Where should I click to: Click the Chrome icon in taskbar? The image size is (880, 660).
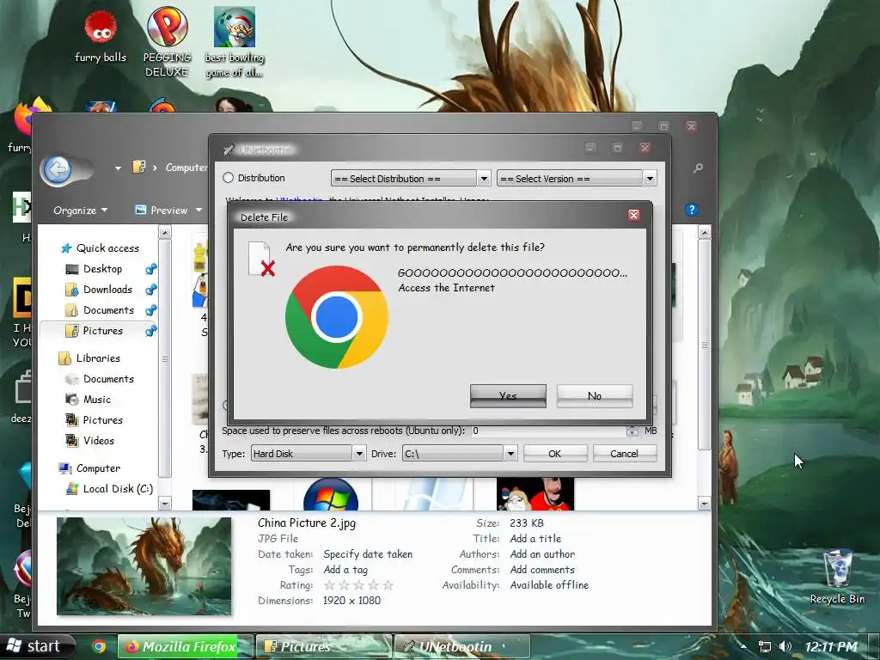click(100, 646)
